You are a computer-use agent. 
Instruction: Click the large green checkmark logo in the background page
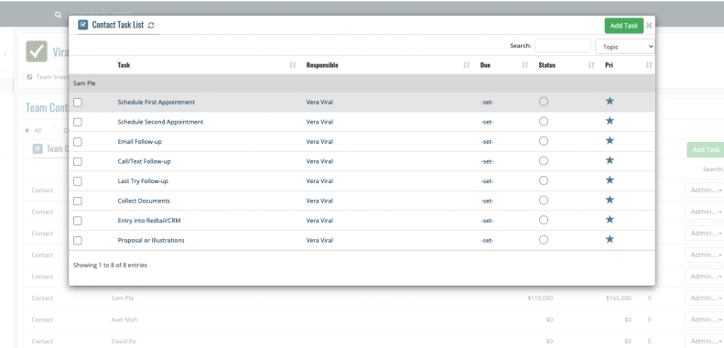[37, 51]
